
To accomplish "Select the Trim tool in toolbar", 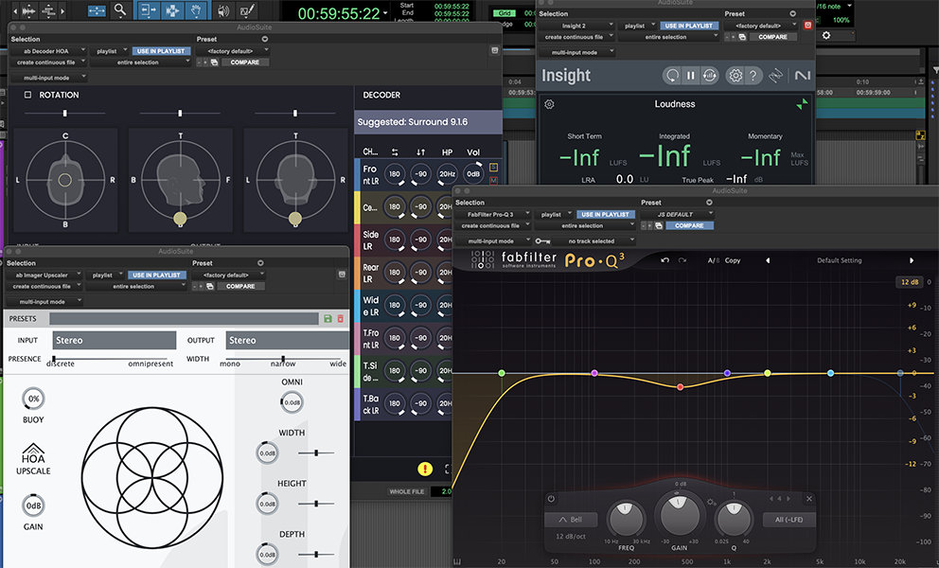I will pyautogui.click(x=148, y=10).
